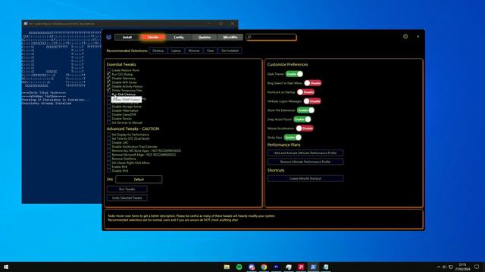485x272 pixels.
Task: Click Create WinUtil Shortcut button
Action: coord(305,178)
